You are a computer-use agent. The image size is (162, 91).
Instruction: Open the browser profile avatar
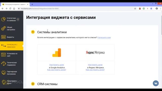pos(157,9)
